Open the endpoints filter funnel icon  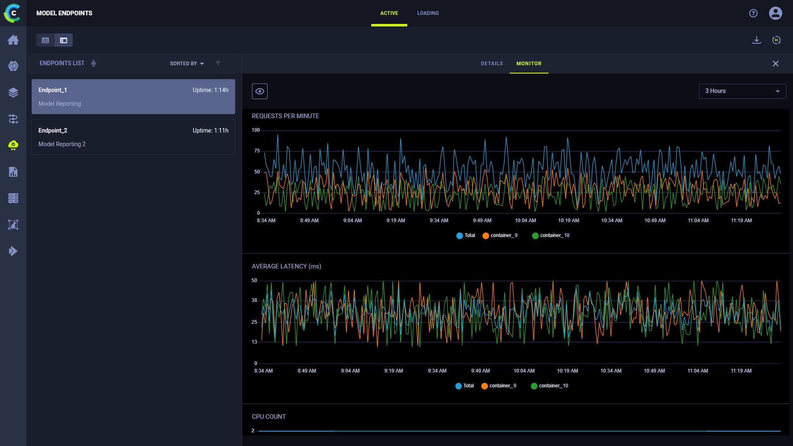pos(218,63)
